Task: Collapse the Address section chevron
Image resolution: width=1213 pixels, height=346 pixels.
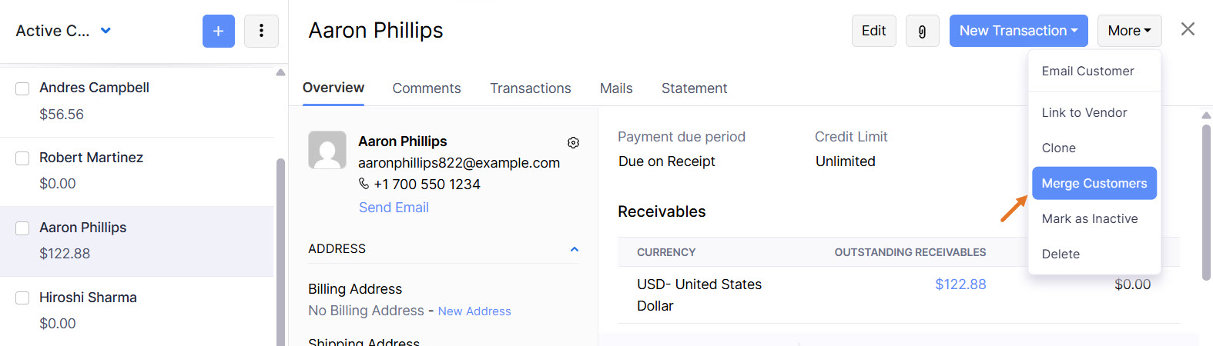Action: pos(574,249)
